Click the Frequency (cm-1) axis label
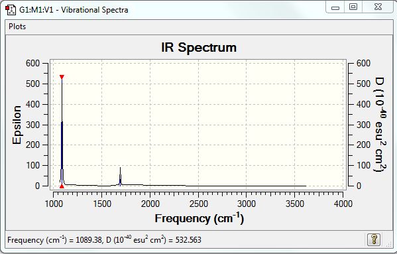The image size is (397, 254). pyautogui.click(x=199, y=218)
